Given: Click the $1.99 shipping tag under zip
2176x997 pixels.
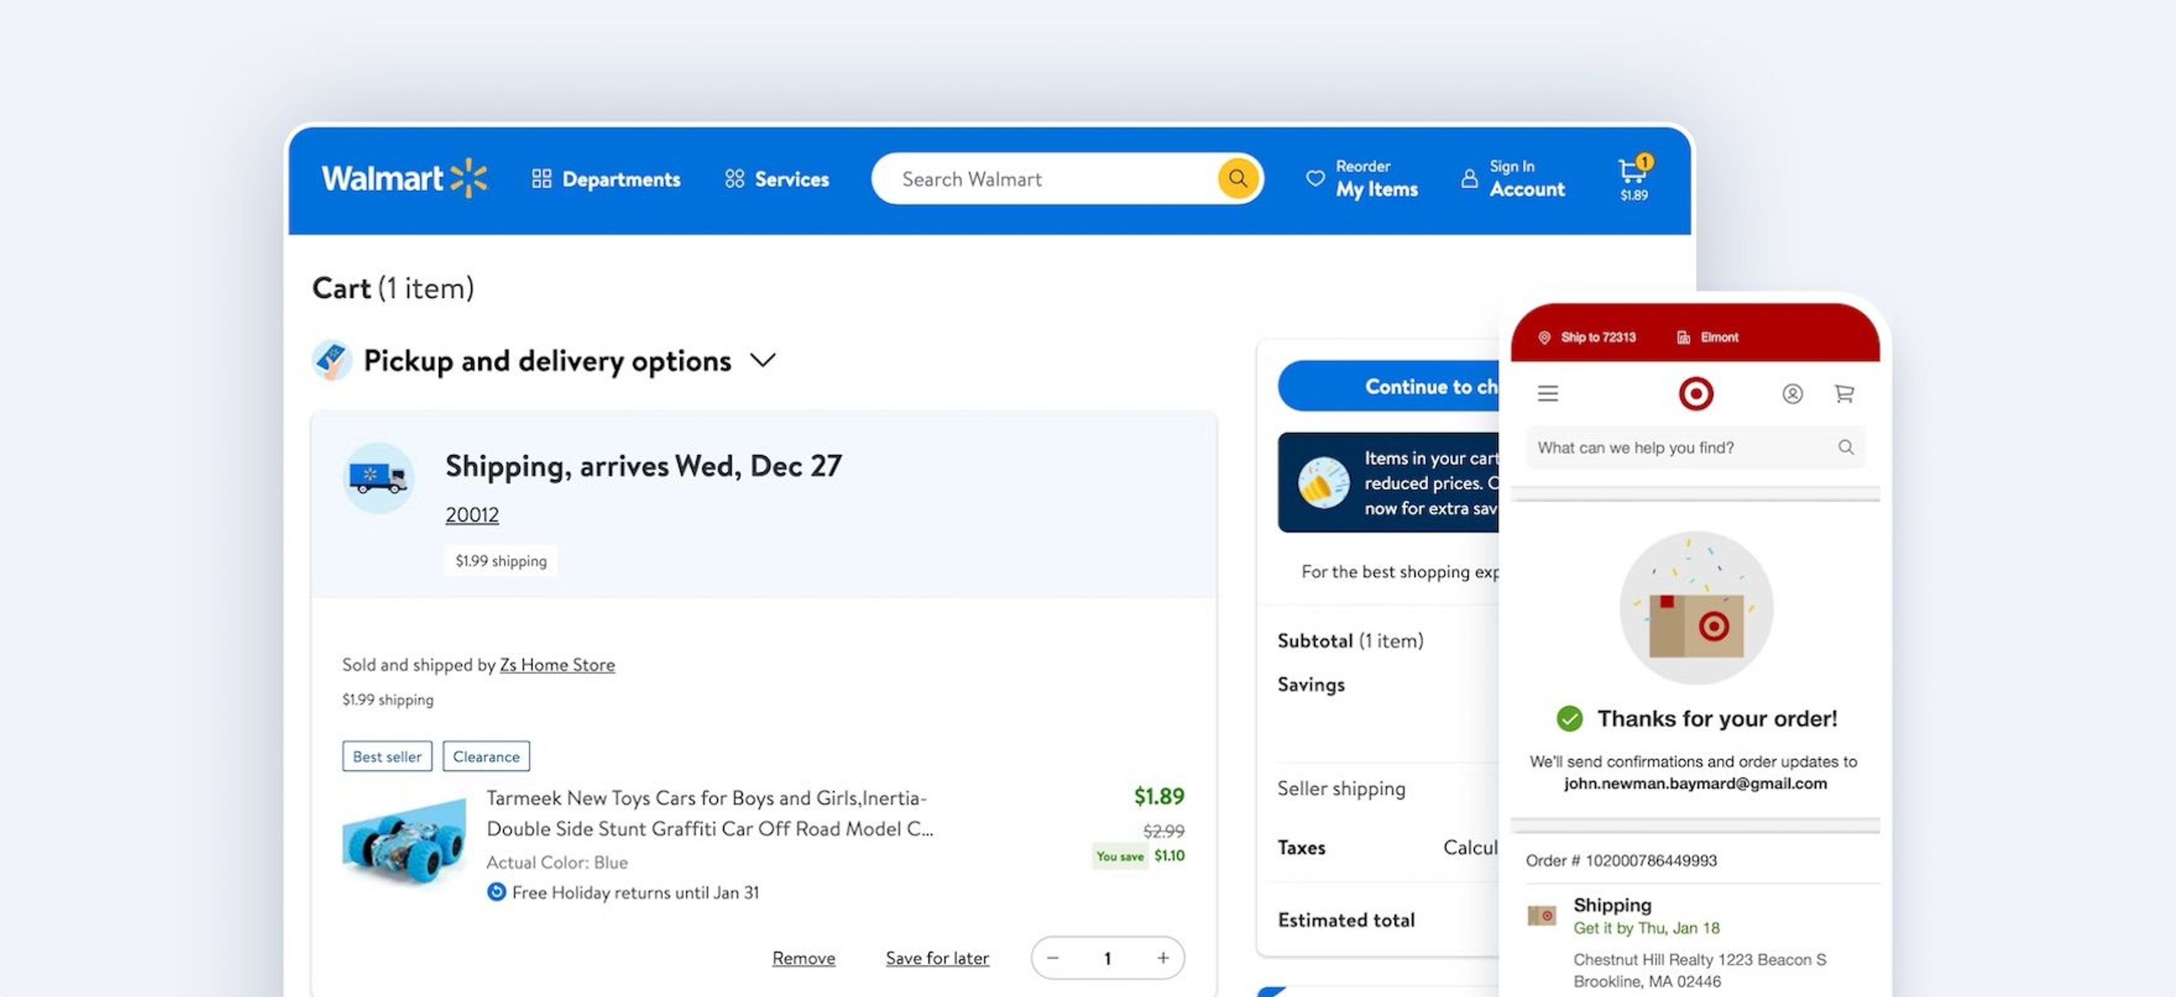Looking at the screenshot, I should point(501,562).
